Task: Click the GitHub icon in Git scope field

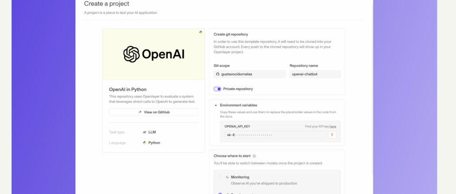Action: pyautogui.click(x=217, y=74)
